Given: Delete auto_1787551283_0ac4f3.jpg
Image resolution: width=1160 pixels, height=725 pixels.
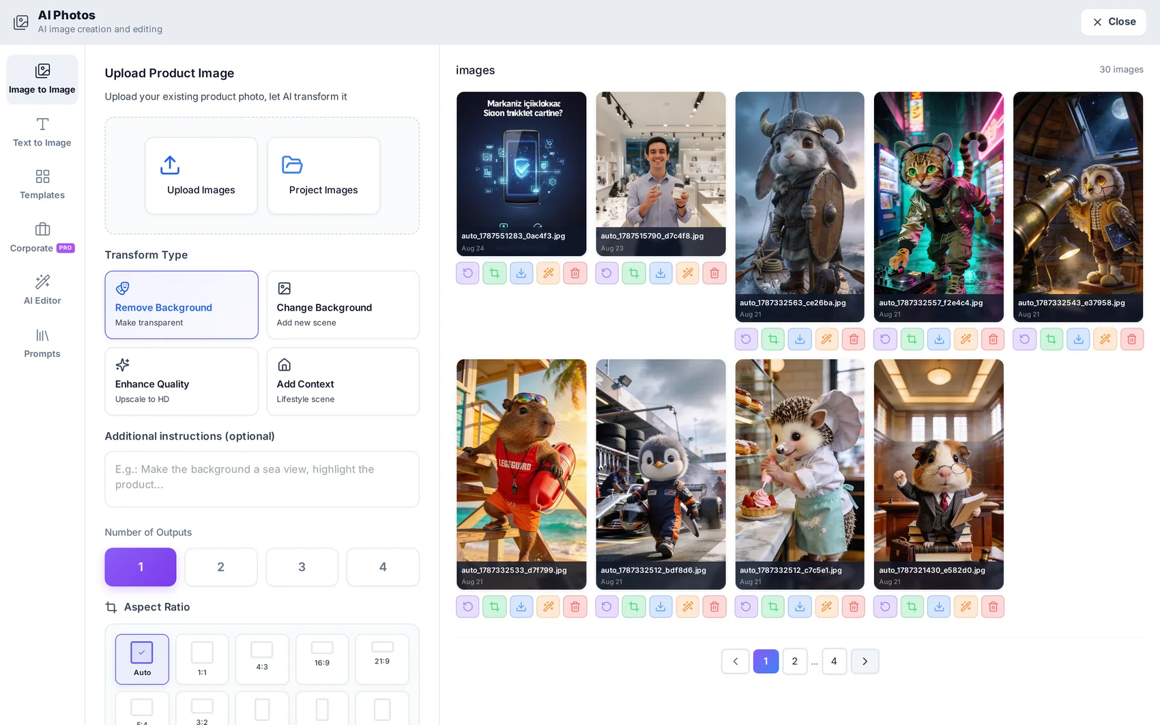Looking at the screenshot, I should (x=575, y=273).
